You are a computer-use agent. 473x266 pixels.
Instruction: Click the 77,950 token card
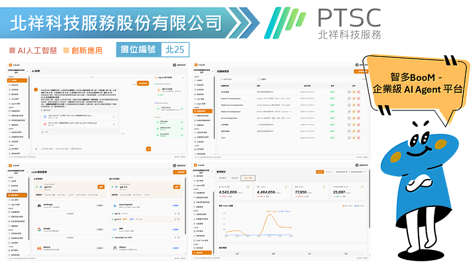coord(310,191)
